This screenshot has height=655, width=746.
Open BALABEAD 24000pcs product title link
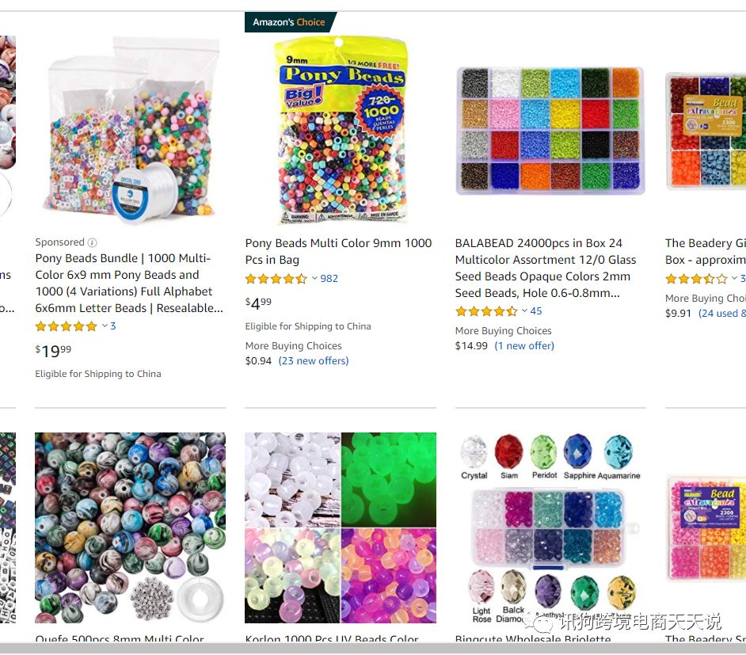(x=546, y=268)
